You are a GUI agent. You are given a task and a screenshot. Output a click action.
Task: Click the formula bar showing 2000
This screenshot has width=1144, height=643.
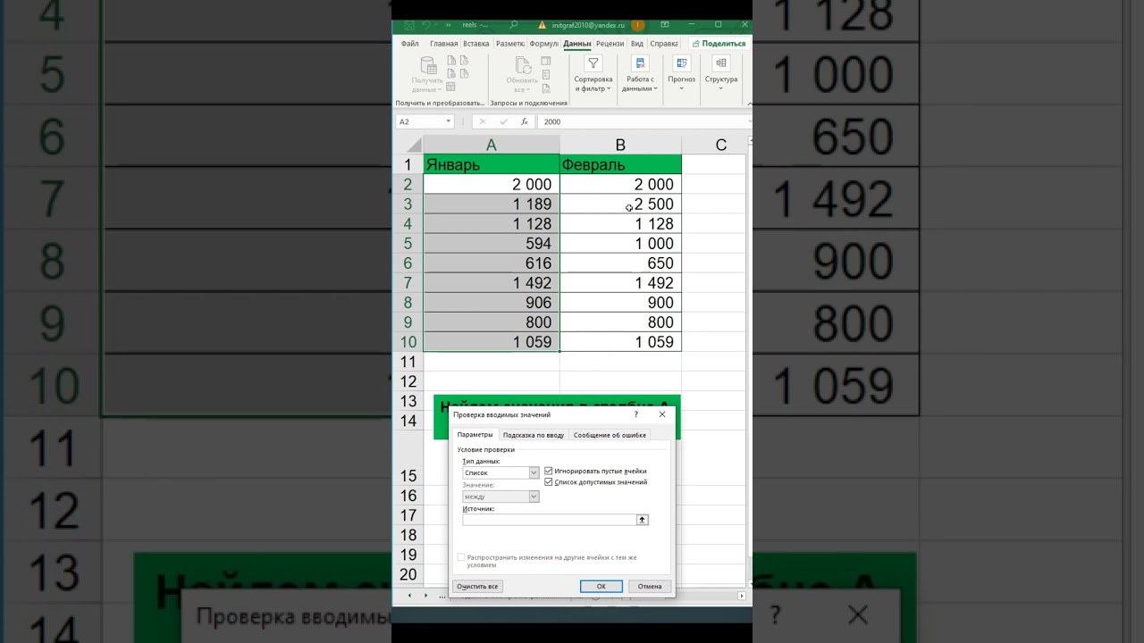[642, 121]
